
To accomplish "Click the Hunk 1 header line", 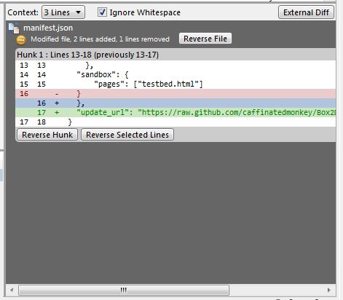I will pos(176,55).
